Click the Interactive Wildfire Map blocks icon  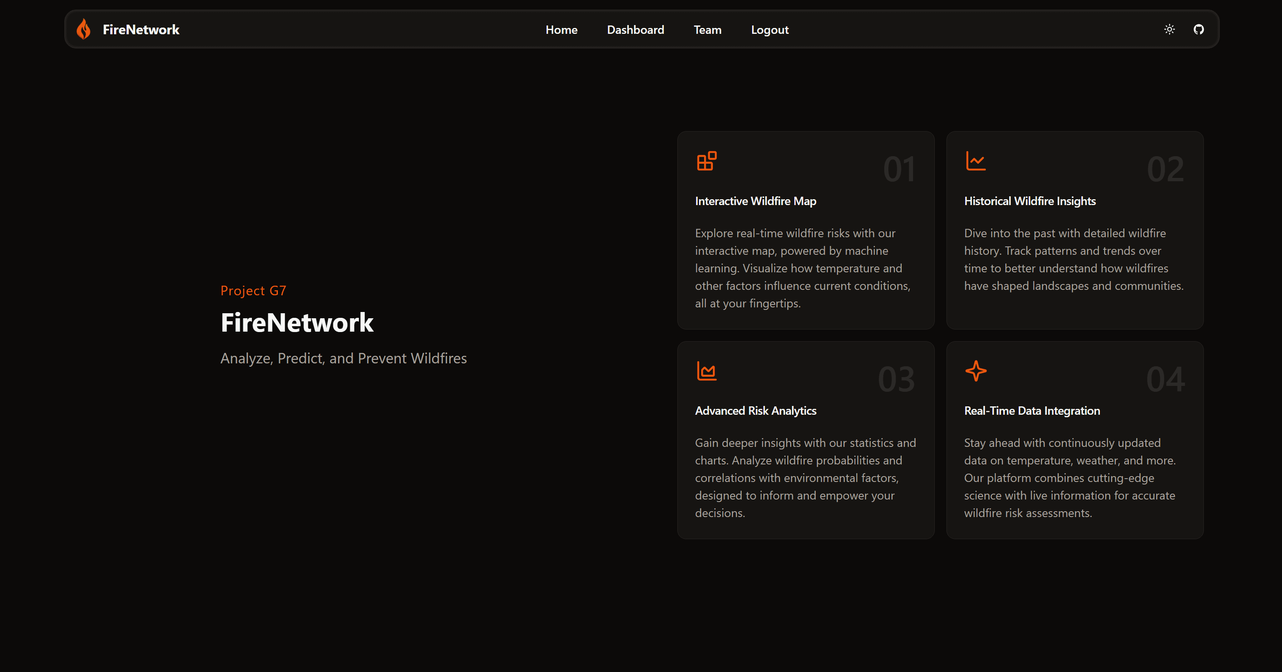(x=707, y=161)
